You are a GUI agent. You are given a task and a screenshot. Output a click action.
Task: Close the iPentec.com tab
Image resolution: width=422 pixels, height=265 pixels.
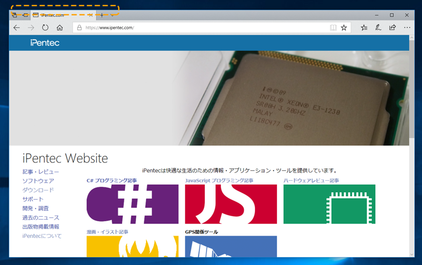[91, 16]
